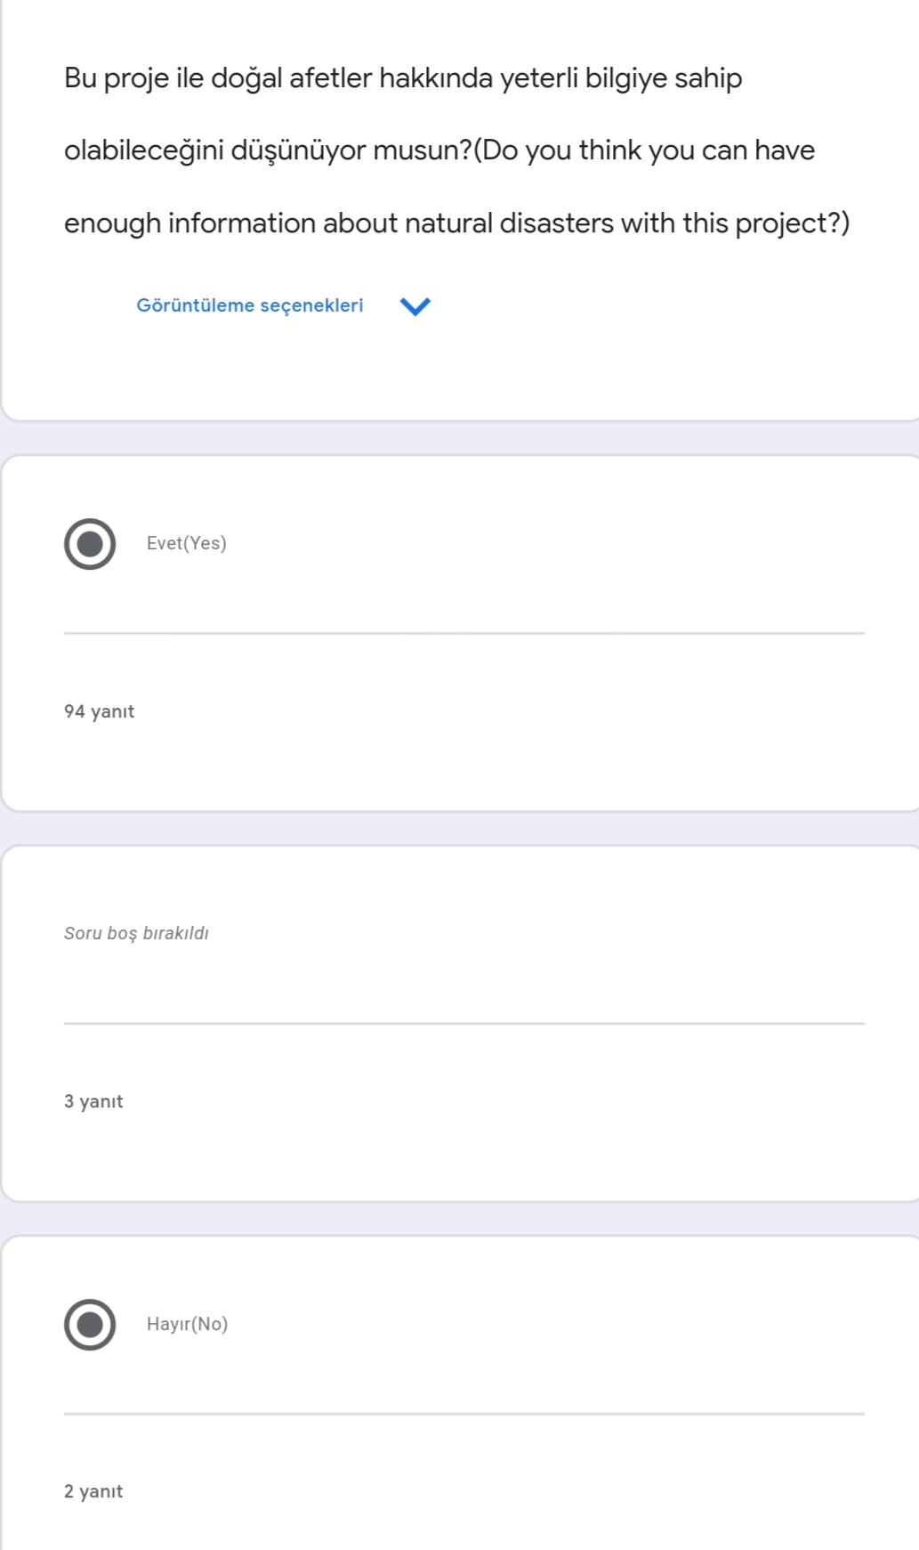Click the divider line below Hayır(No)
Image resolution: width=919 pixels, height=1550 pixels.
(464, 1413)
